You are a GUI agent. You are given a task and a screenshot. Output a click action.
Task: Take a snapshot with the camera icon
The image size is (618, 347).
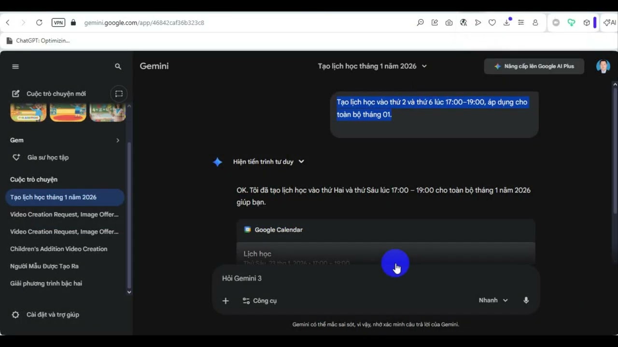[449, 23]
